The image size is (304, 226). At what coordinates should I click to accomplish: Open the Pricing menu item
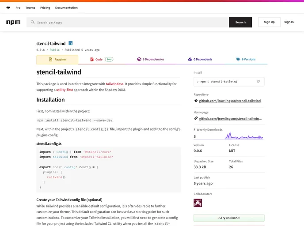[x=45, y=8]
